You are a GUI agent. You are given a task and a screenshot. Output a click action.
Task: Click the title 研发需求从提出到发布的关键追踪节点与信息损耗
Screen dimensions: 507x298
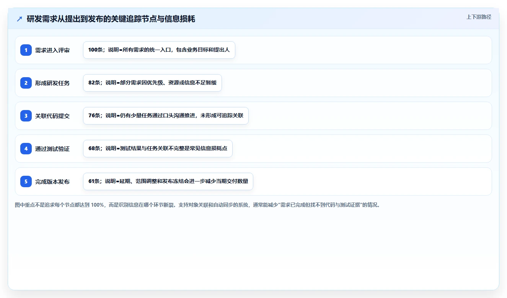click(111, 19)
